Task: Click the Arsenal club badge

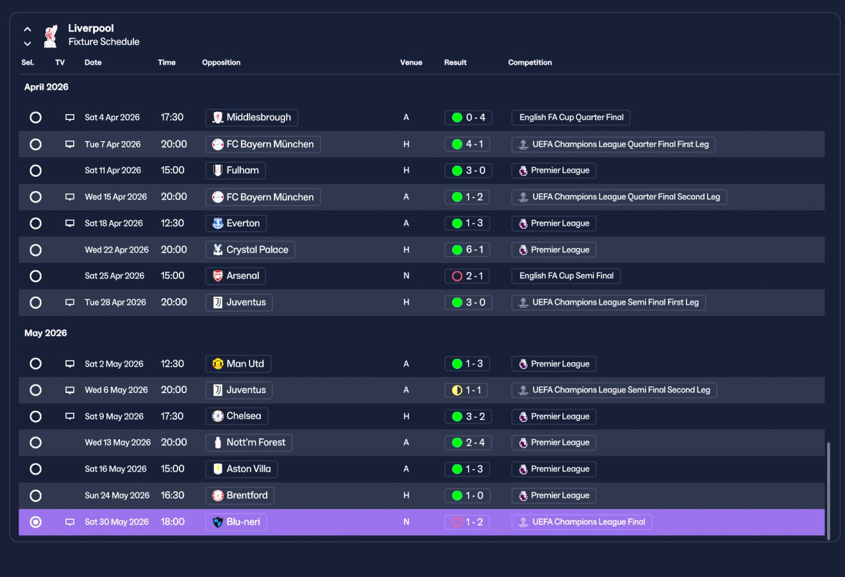Action: coord(218,276)
